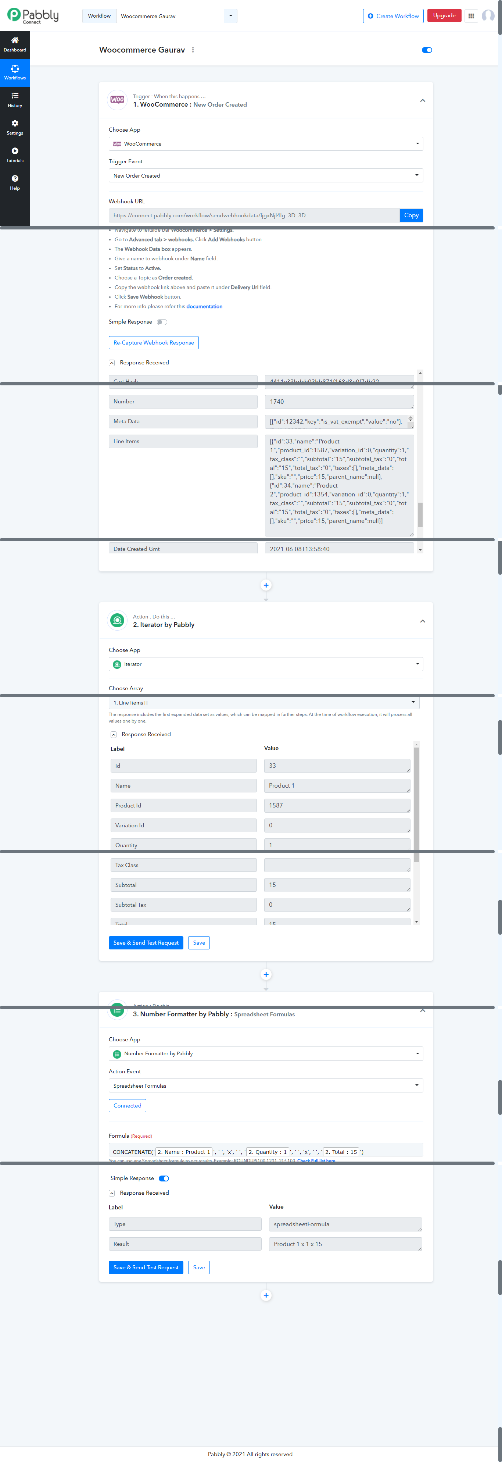Open the Choose Array dropdown
This screenshot has width=502, height=1462.
[264, 703]
